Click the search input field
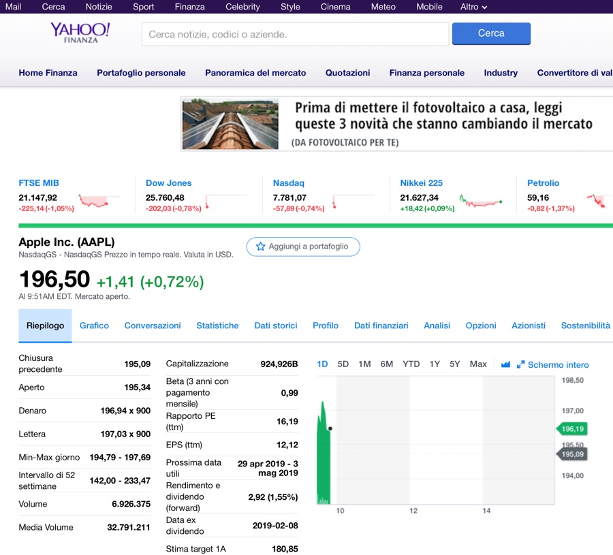 [295, 35]
